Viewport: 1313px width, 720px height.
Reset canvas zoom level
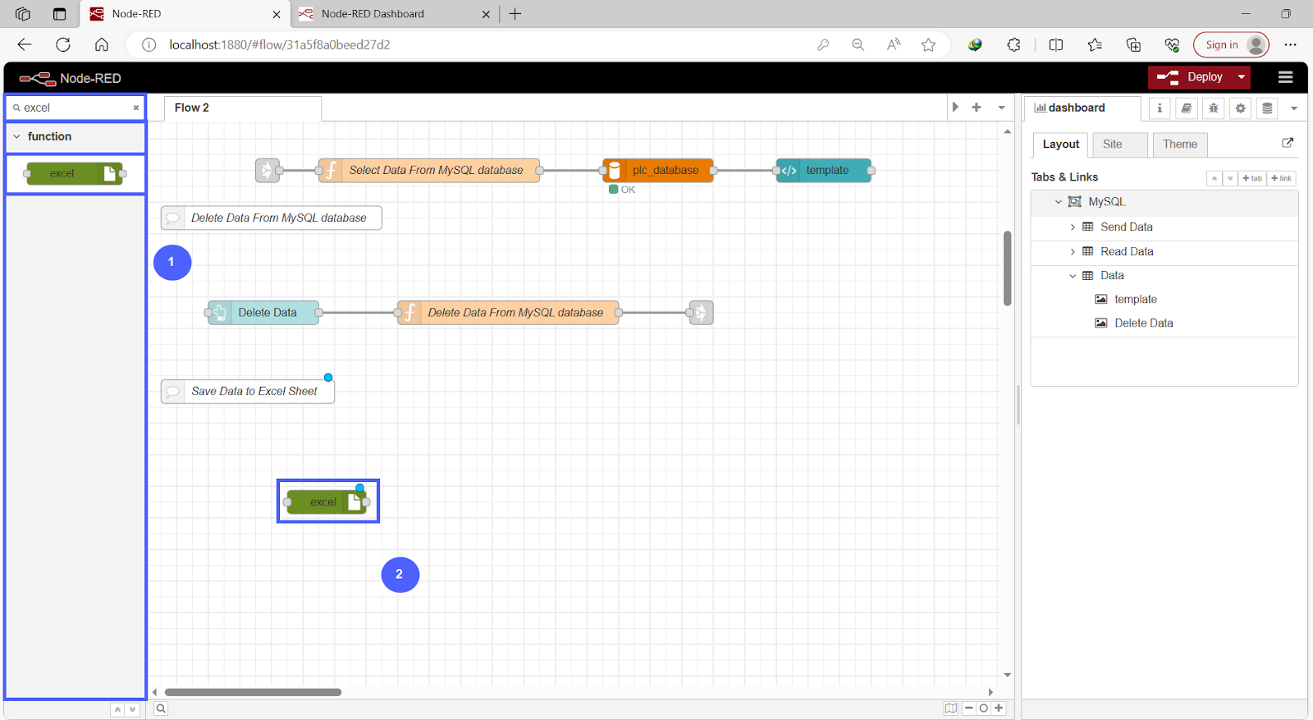coord(984,709)
